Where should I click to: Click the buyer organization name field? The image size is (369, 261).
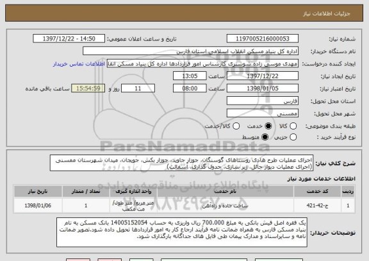pos(191,51)
